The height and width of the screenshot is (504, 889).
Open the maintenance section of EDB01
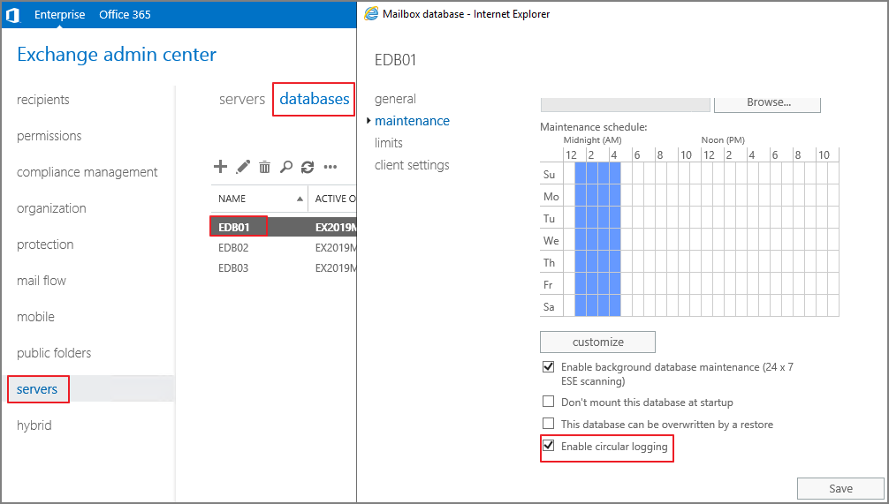pos(412,121)
